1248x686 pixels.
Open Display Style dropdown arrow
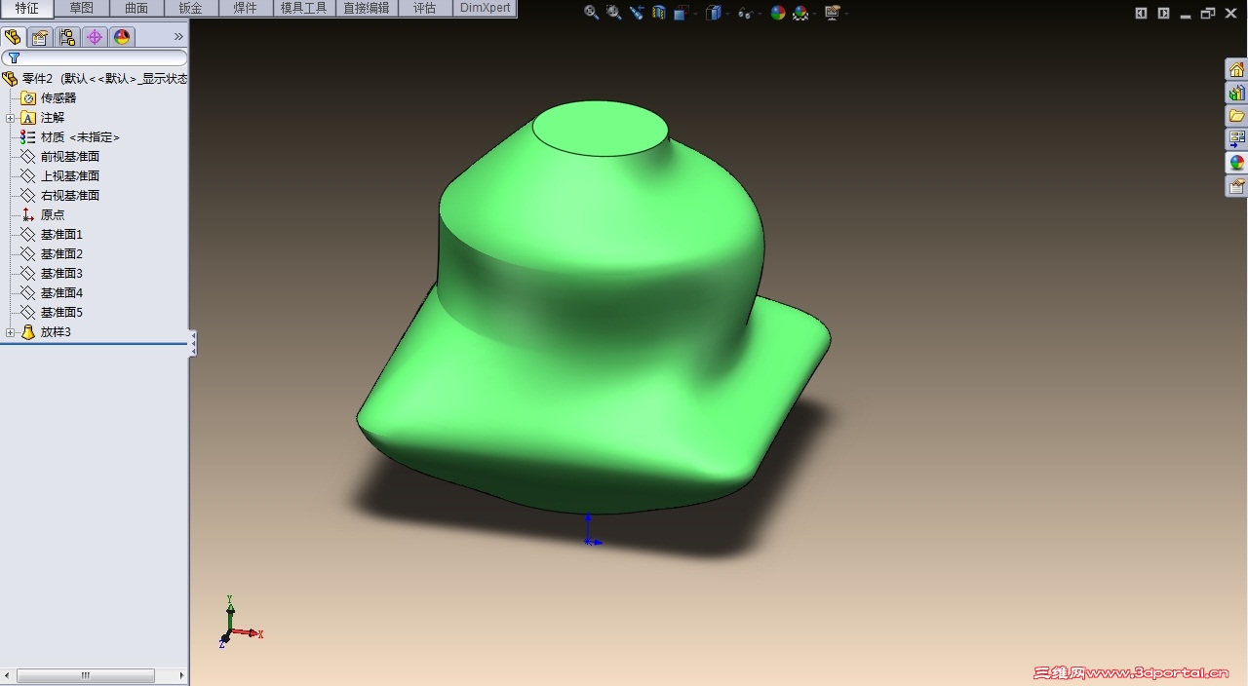(727, 14)
